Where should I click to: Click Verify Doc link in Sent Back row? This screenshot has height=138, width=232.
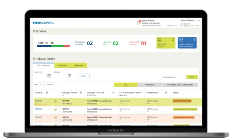(42, 104)
